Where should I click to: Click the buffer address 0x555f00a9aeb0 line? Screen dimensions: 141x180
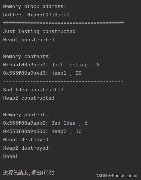(36, 15)
